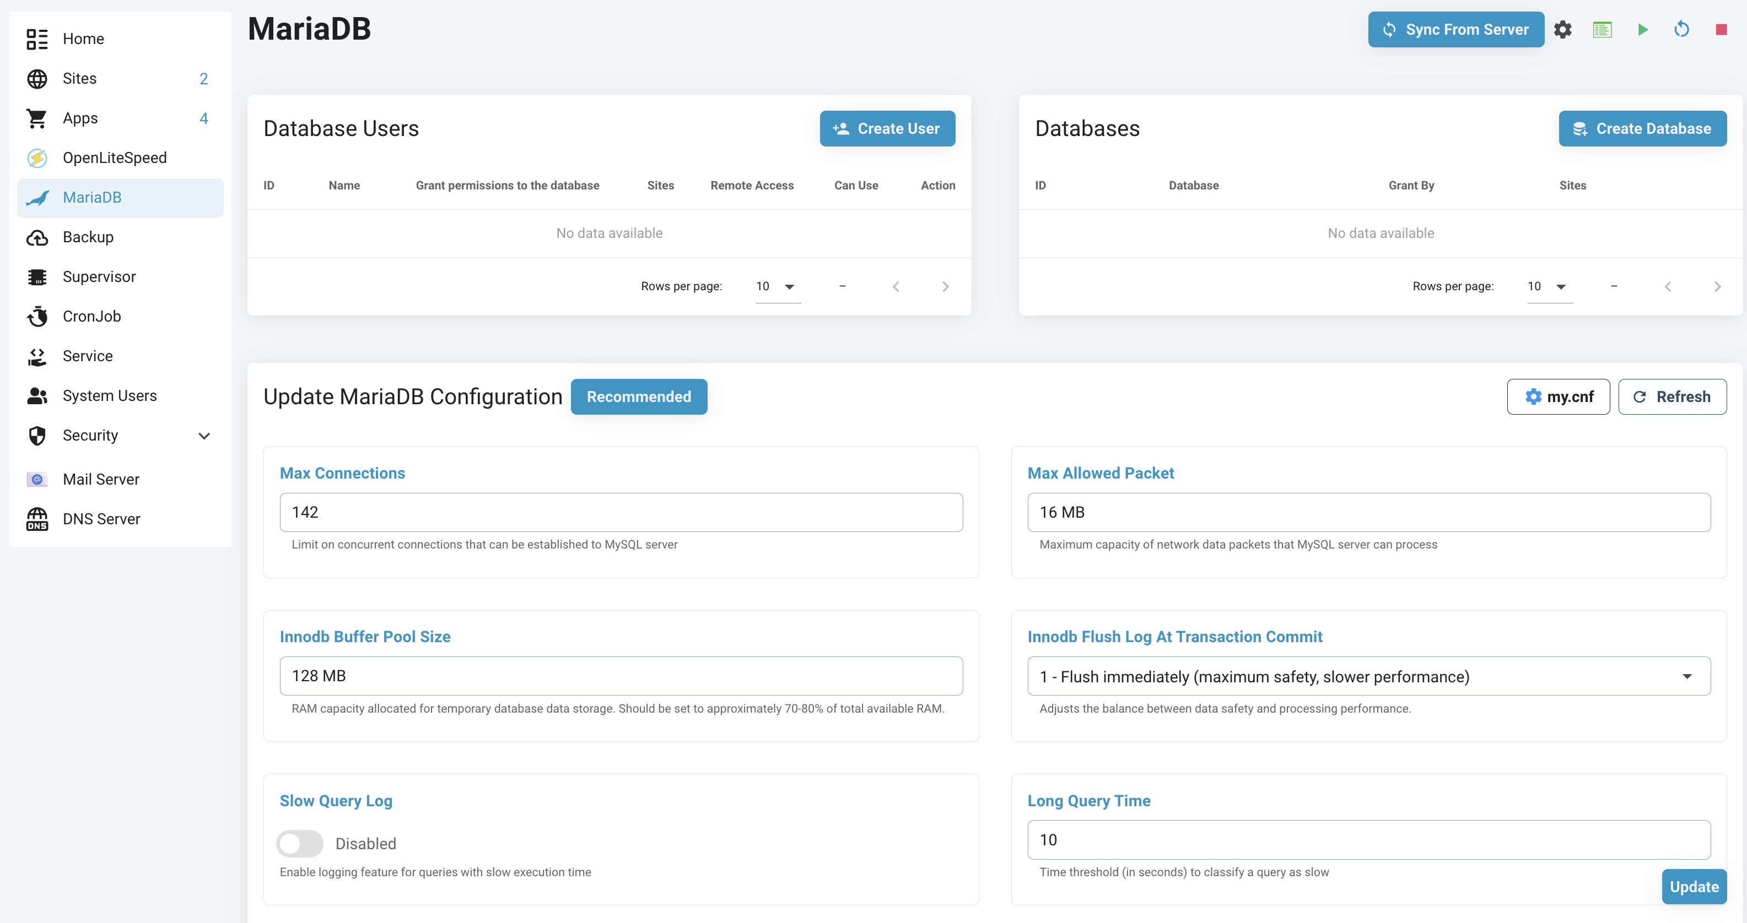Enable the Slow Query Log switch
Image resolution: width=1747 pixels, height=923 pixels.
tap(300, 844)
